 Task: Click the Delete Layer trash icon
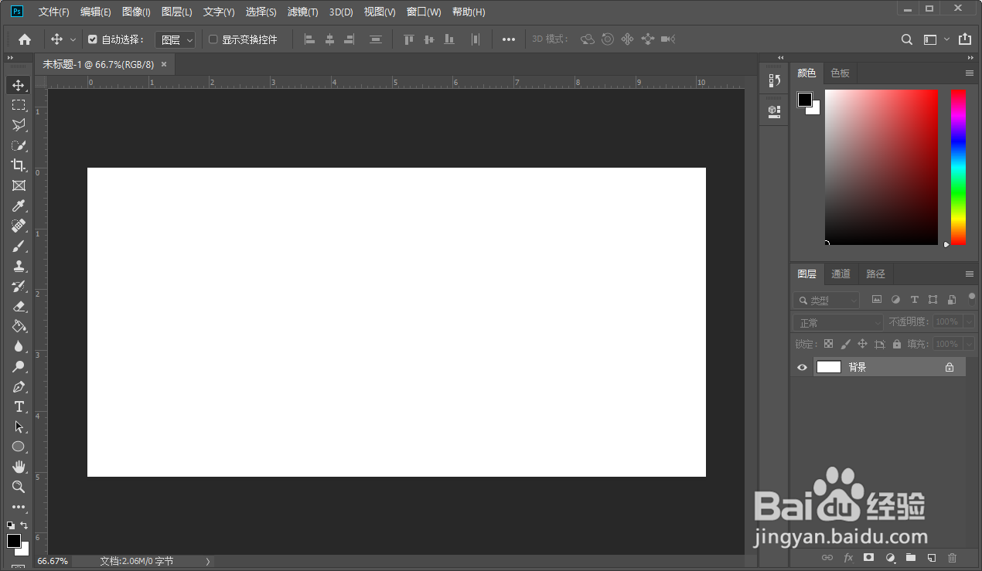pyautogui.click(x=952, y=557)
